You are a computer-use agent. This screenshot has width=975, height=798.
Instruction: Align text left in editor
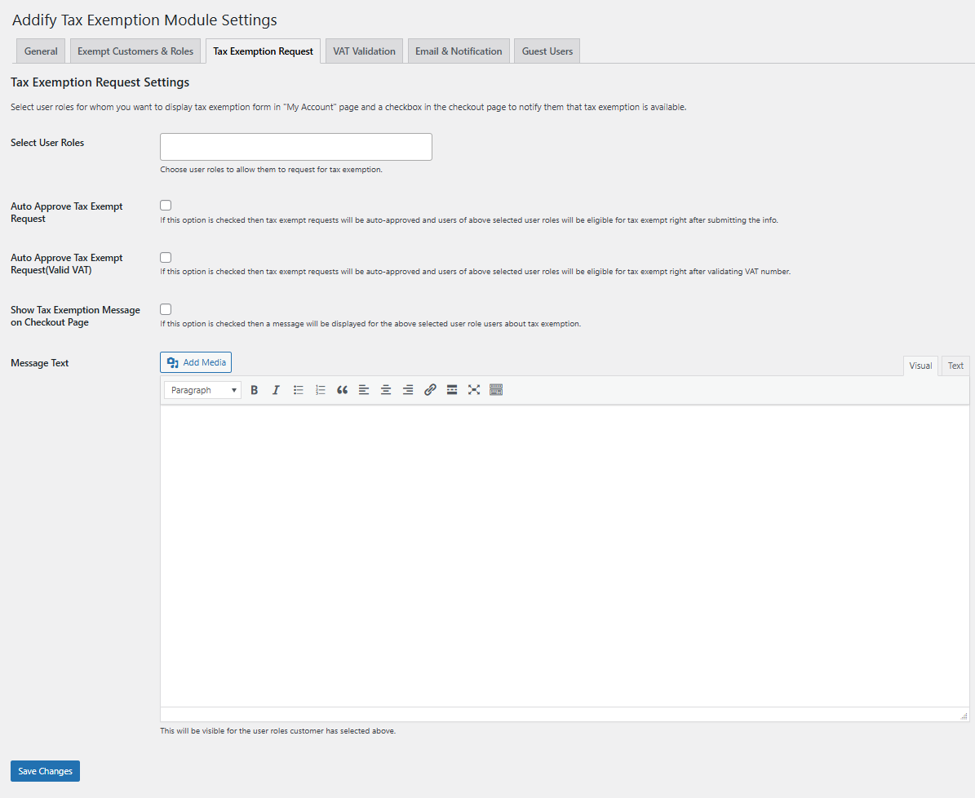[x=364, y=390]
